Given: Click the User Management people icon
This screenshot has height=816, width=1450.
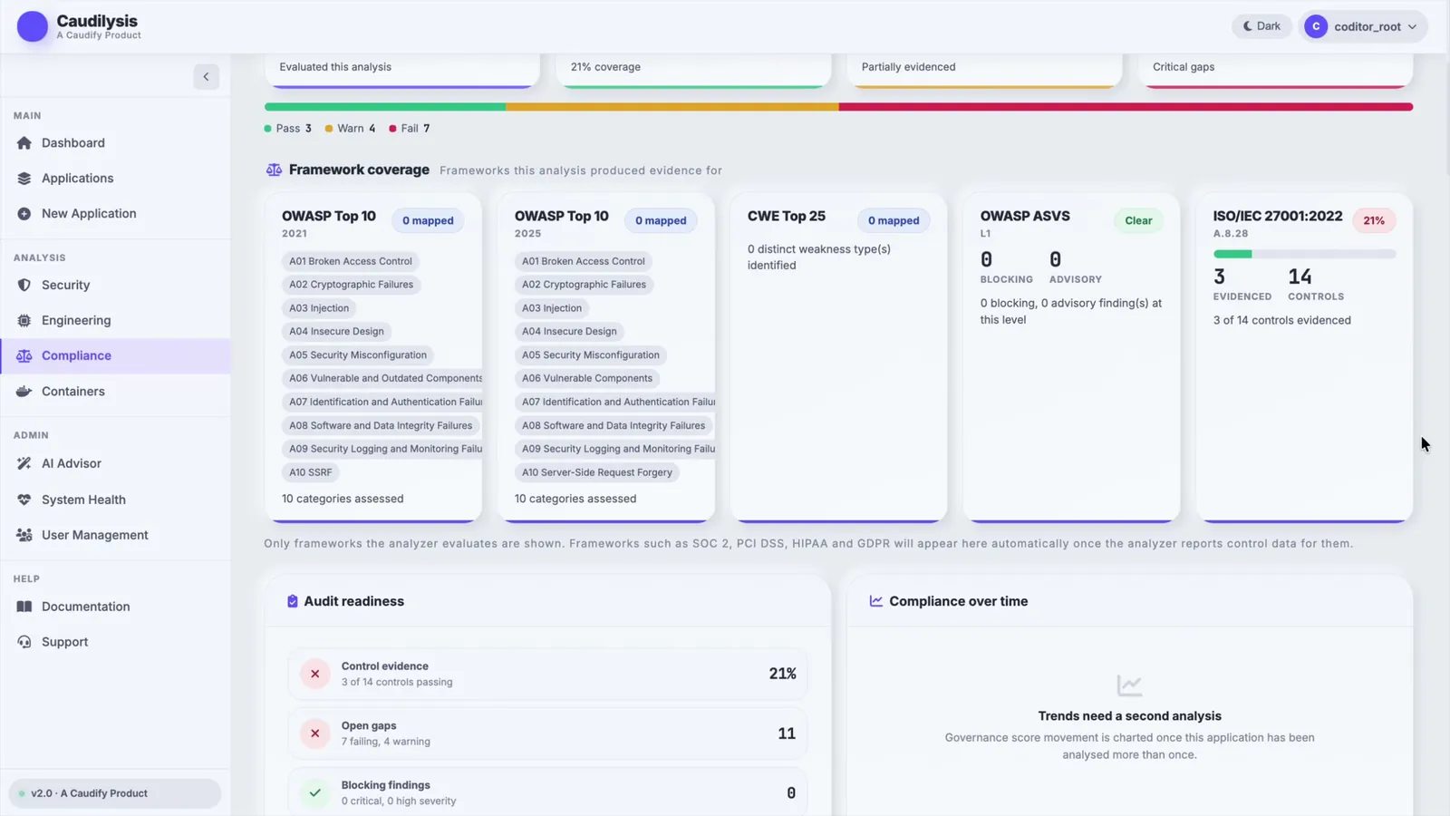Looking at the screenshot, I should pos(24,535).
